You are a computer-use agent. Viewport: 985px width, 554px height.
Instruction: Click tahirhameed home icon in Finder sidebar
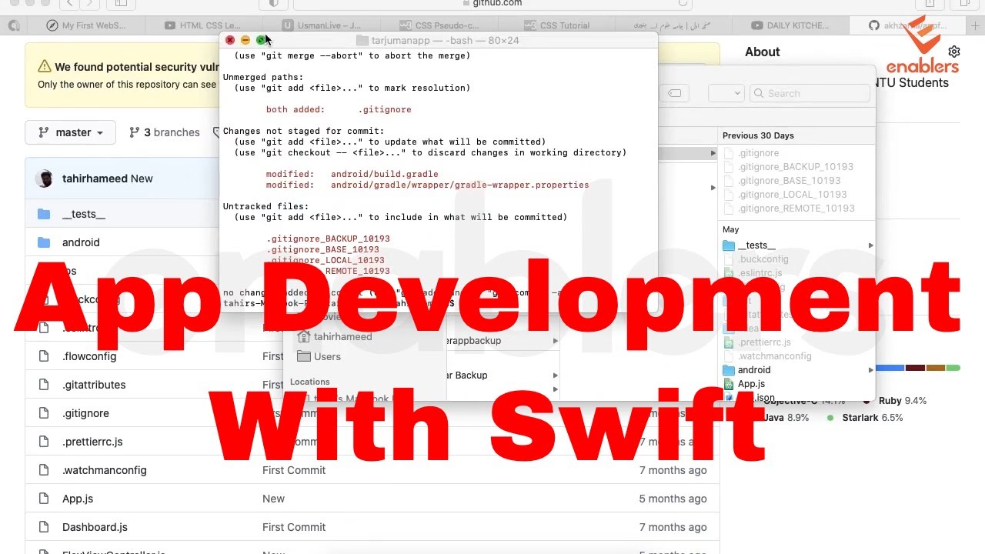(x=304, y=336)
